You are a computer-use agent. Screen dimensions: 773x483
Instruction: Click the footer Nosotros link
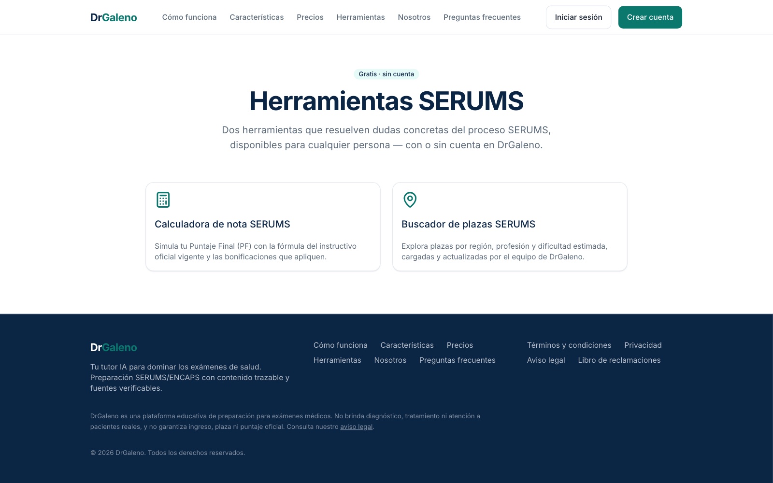click(x=390, y=360)
